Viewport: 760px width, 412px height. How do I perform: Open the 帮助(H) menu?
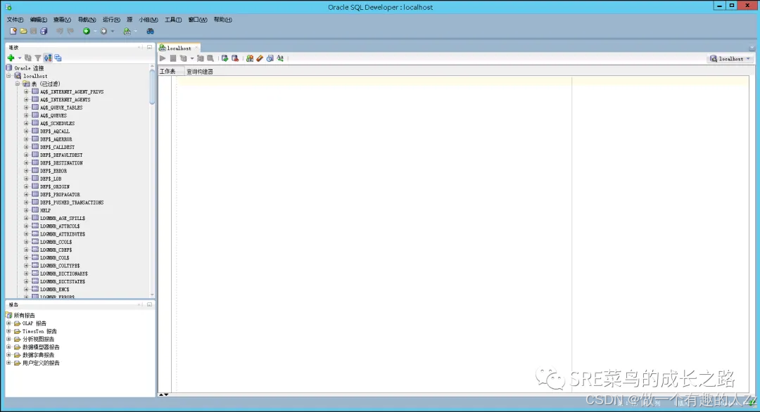click(x=223, y=20)
